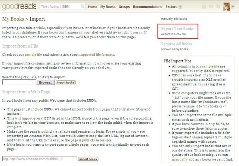The height and width of the screenshot is (166, 239).
Task: Open sample file link in main text
Action: (x=33, y=55)
